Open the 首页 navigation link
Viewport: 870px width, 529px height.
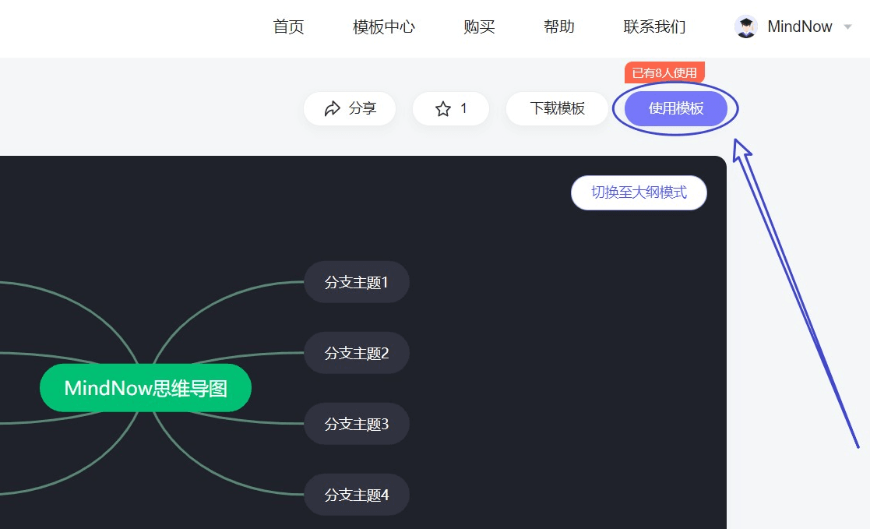(x=288, y=26)
